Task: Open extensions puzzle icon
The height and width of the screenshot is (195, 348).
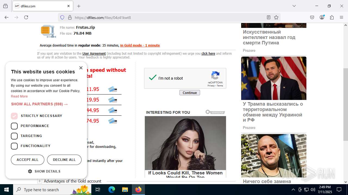Action: (x=332, y=17)
